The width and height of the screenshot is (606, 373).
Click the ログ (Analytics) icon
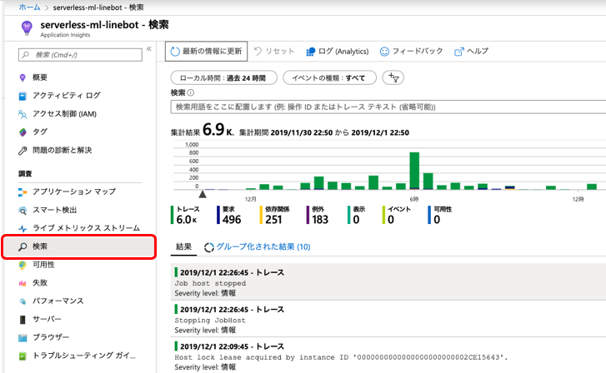click(310, 52)
